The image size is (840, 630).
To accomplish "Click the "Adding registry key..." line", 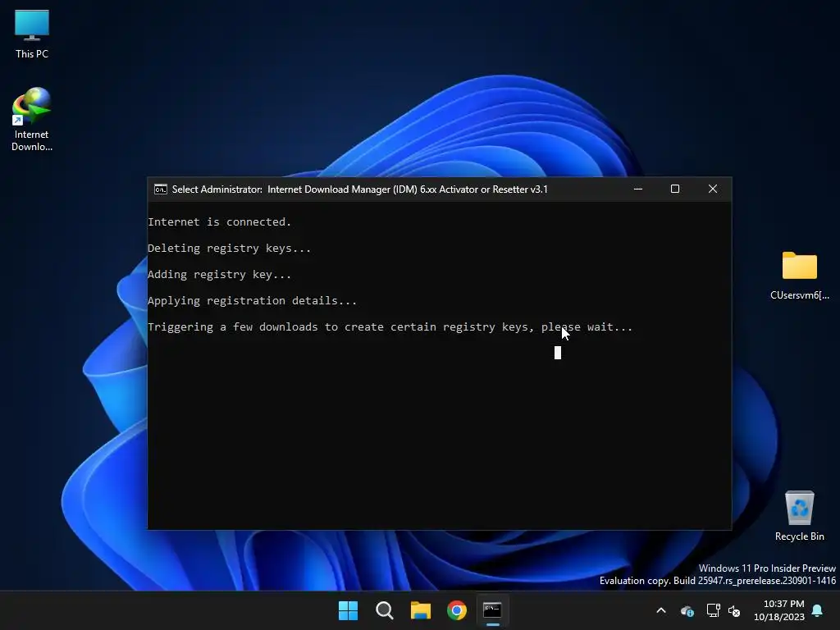I will [219, 274].
